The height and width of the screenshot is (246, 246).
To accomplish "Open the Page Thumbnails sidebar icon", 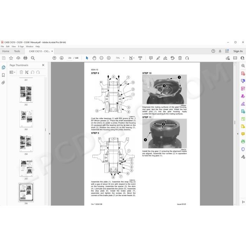I will click(x=3, y=67).
